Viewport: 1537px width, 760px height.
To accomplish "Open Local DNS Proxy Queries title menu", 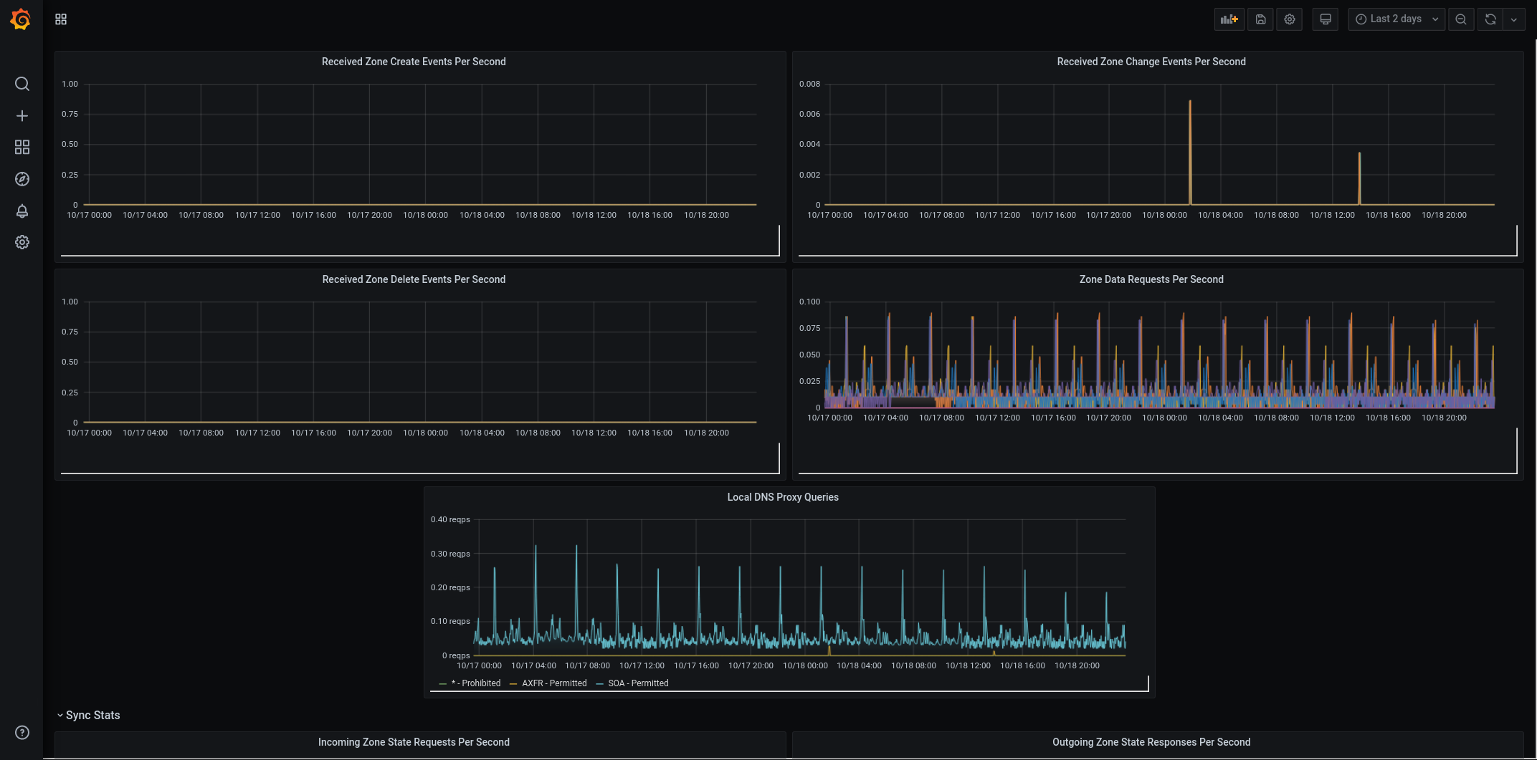I will point(783,497).
